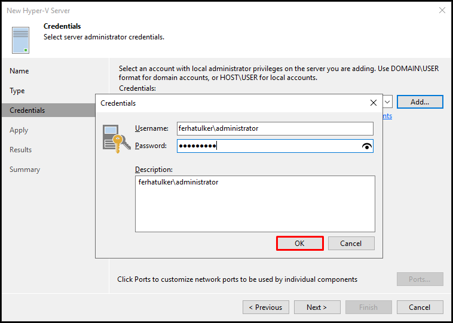Cancel the Credentials dialog
The height and width of the screenshot is (323, 453).
(x=351, y=244)
